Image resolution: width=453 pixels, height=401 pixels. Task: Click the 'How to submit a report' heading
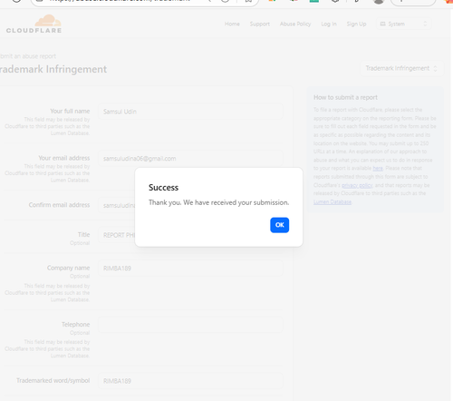(345, 97)
